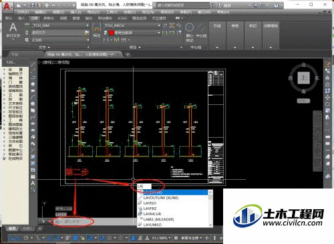Click the red layer color swatch in dimension layer dropdown

pos(112,33)
